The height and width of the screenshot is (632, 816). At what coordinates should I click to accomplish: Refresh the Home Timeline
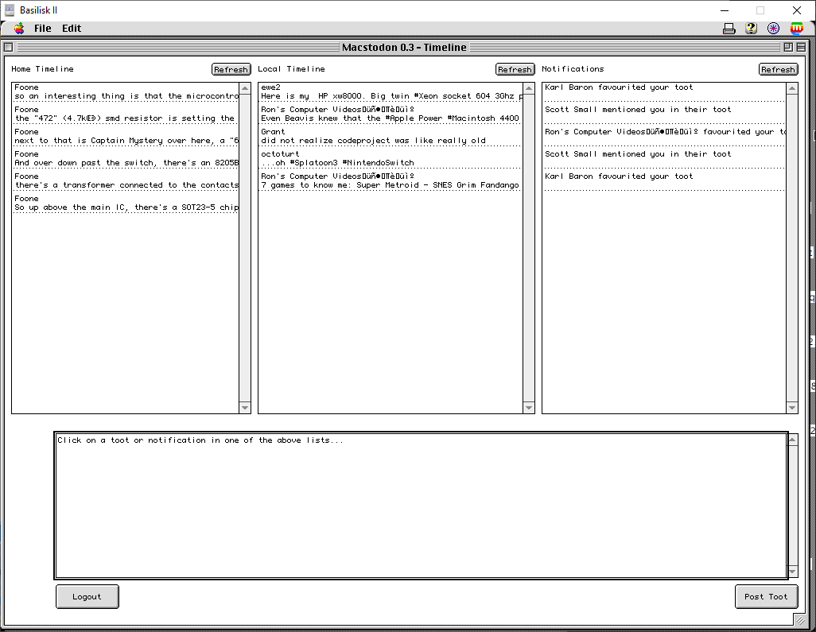pyautogui.click(x=231, y=69)
